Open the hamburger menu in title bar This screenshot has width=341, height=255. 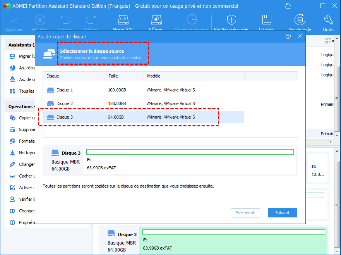(300, 6)
